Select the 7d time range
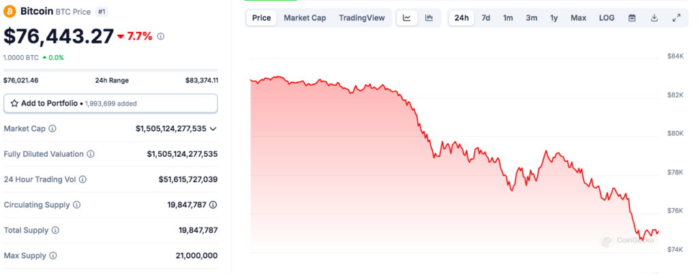The image size is (698, 274). coord(486,18)
